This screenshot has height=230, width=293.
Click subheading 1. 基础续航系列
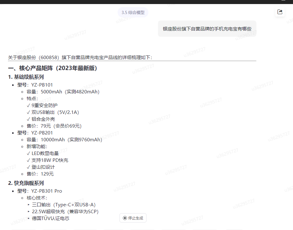pos(26,77)
